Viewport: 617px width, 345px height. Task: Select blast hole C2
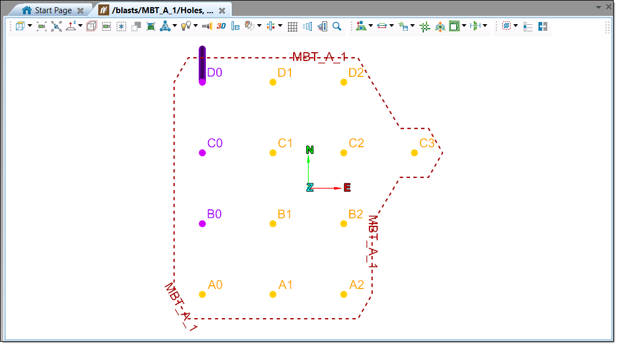344,153
